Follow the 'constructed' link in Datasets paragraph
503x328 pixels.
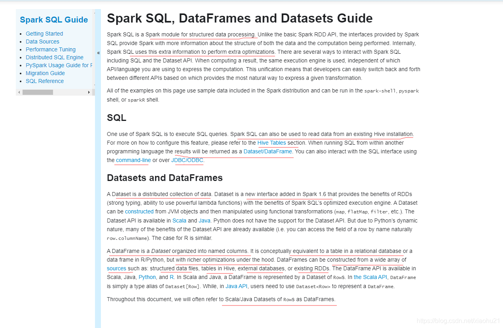coord(139,211)
